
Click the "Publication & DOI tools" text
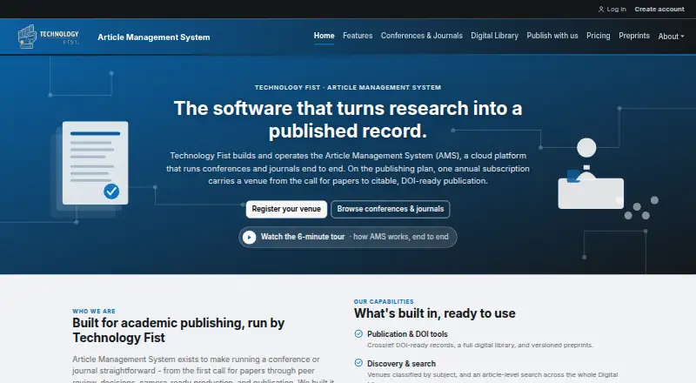click(407, 334)
